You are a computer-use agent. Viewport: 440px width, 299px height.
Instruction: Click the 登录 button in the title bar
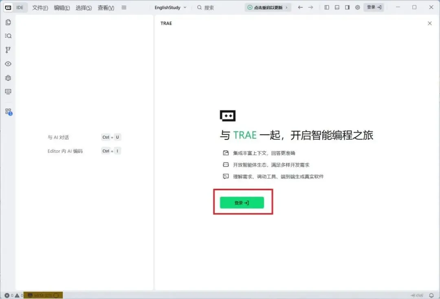pos(374,7)
